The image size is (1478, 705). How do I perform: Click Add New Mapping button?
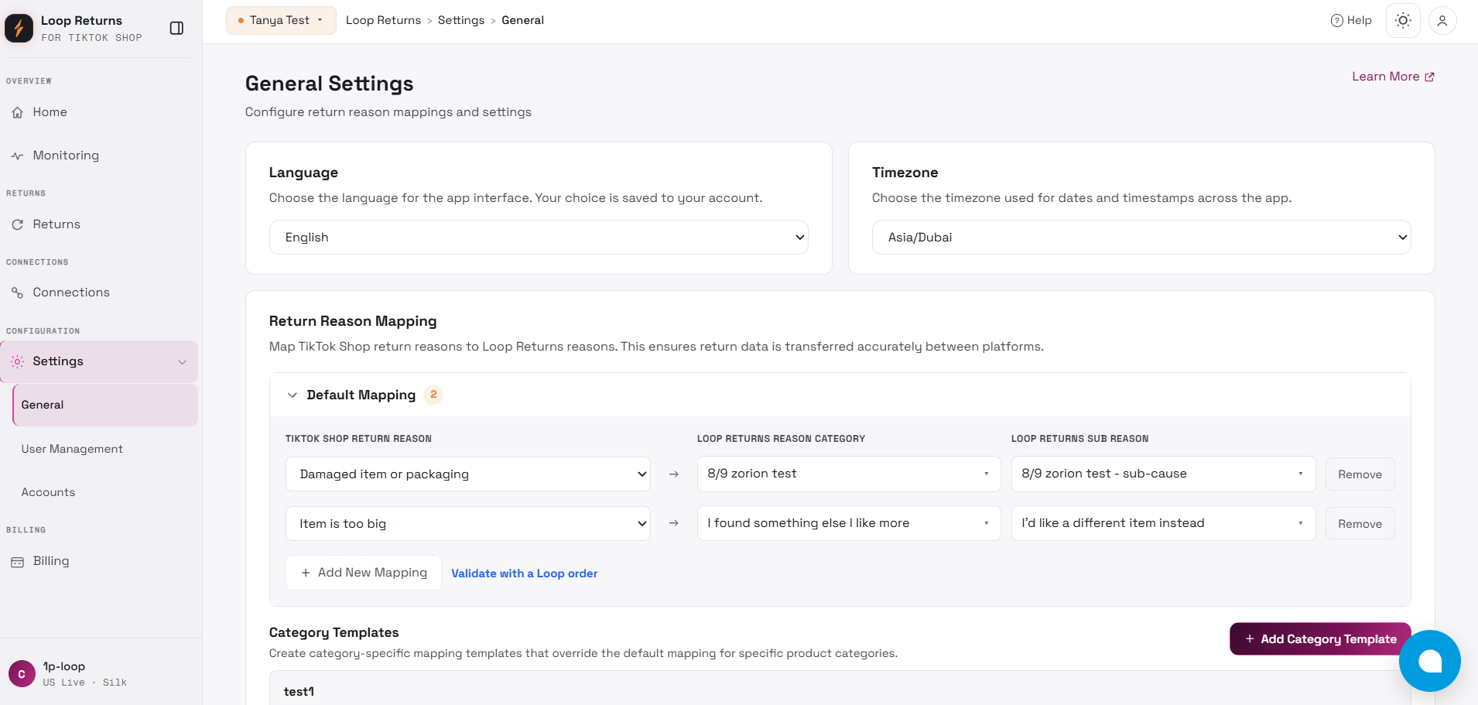pos(364,573)
